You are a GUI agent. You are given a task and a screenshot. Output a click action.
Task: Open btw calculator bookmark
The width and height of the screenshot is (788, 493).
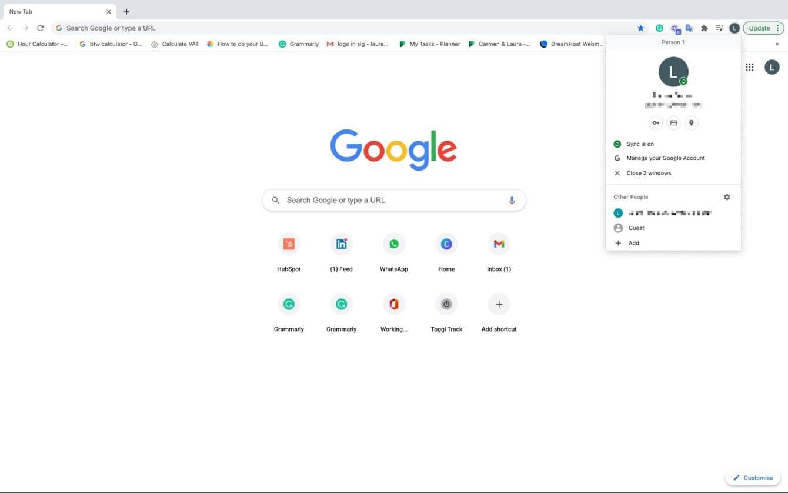[111, 44]
